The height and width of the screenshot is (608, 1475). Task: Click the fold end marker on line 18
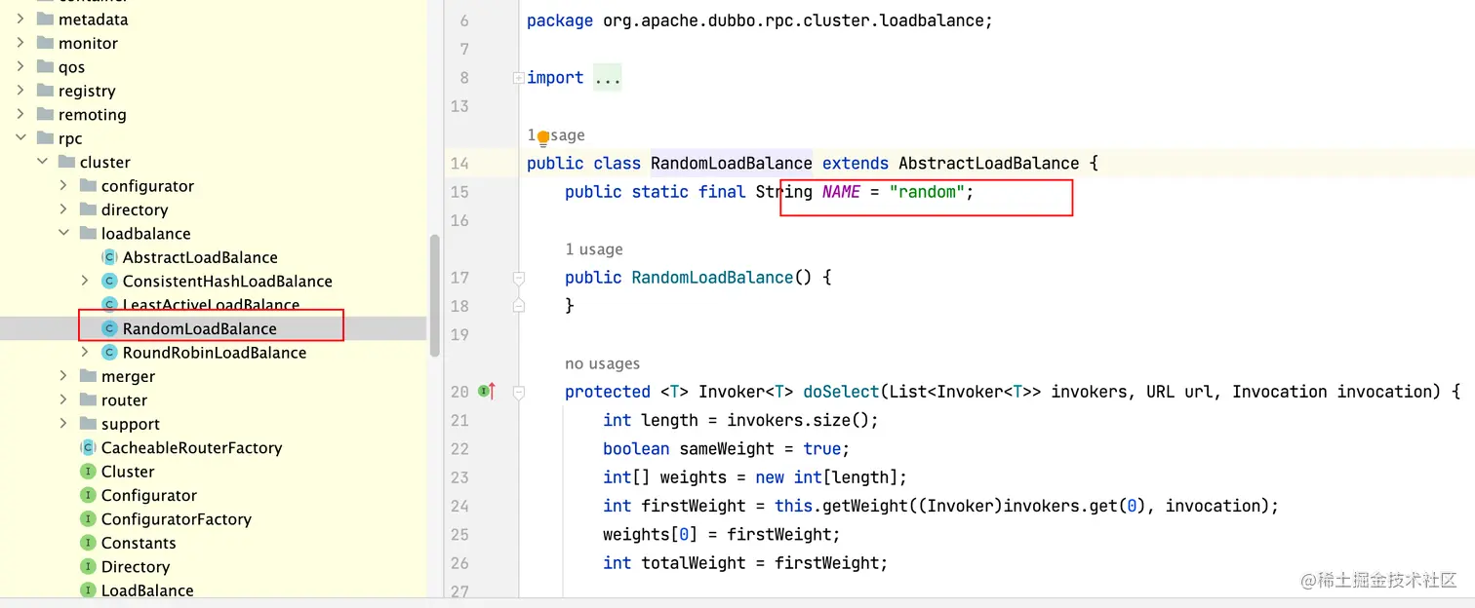[x=519, y=306]
